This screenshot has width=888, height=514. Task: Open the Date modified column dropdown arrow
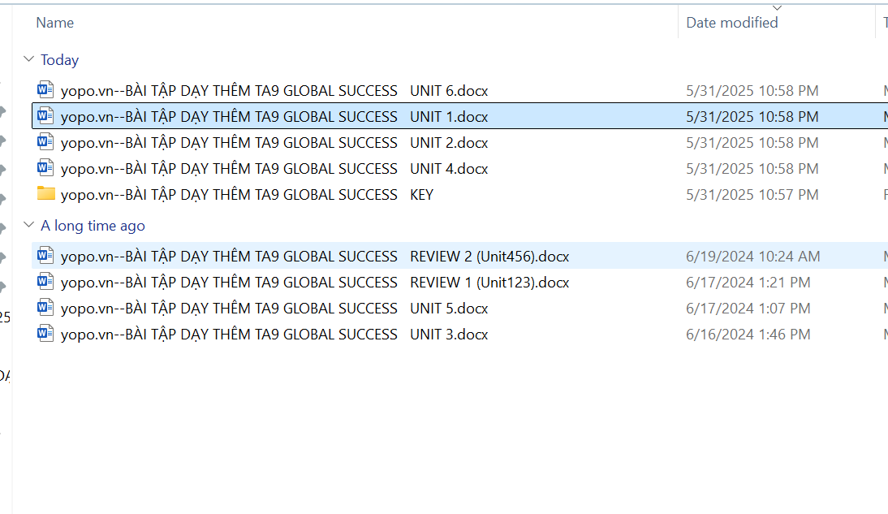777,7
